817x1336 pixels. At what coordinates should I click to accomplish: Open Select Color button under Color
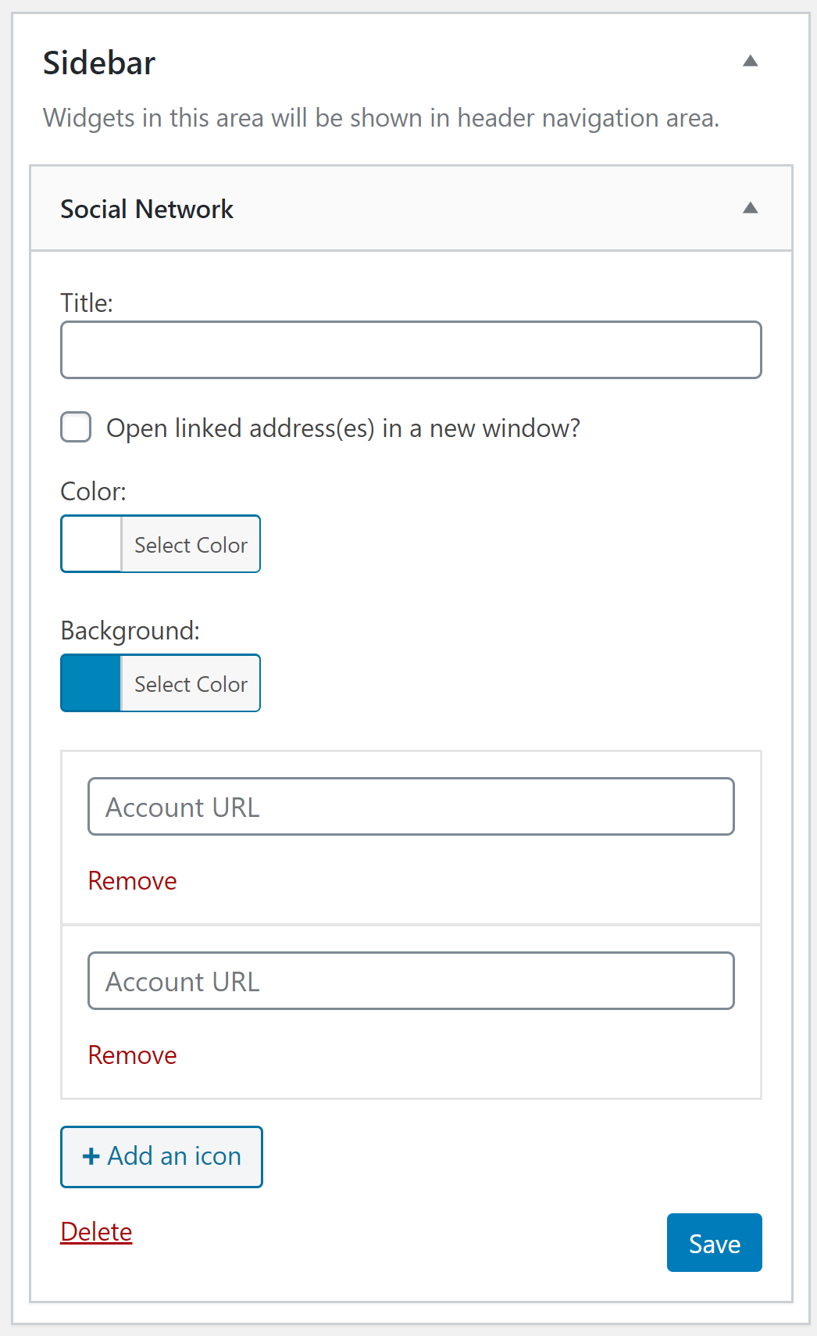191,544
